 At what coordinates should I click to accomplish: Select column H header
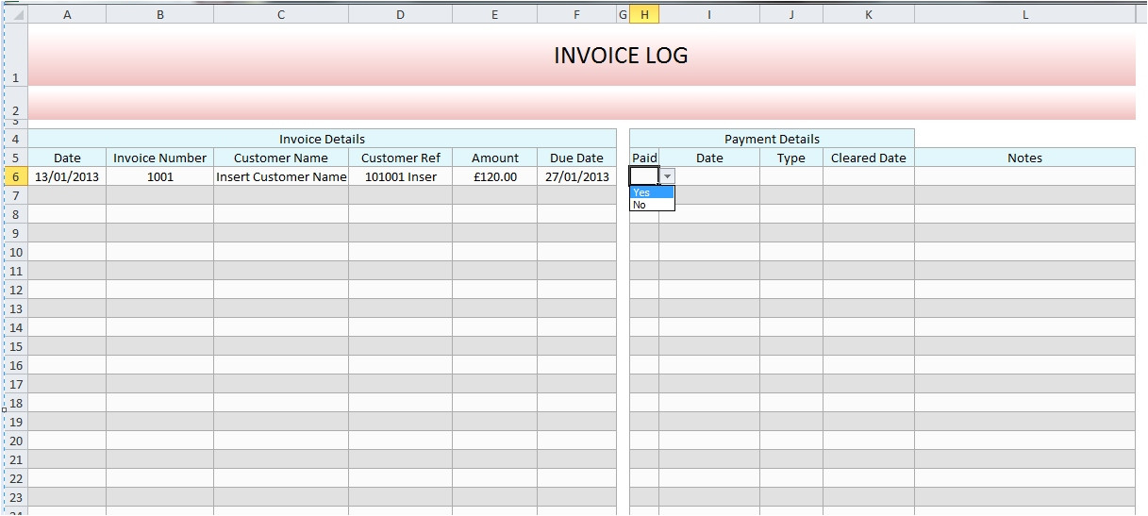point(644,15)
